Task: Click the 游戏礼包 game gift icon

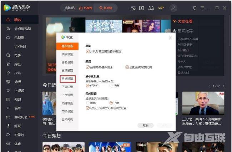Action: click(x=8, y=117)
